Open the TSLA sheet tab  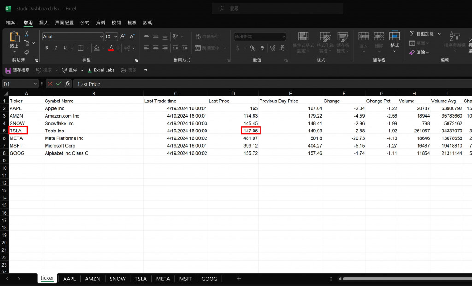(x=141, y=279)
